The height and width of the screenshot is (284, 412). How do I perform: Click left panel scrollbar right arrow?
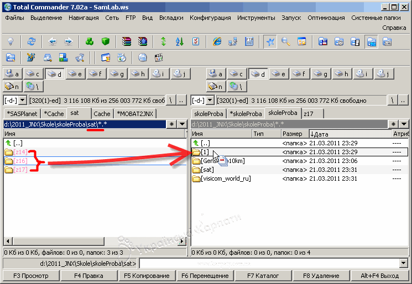(181, 241)
